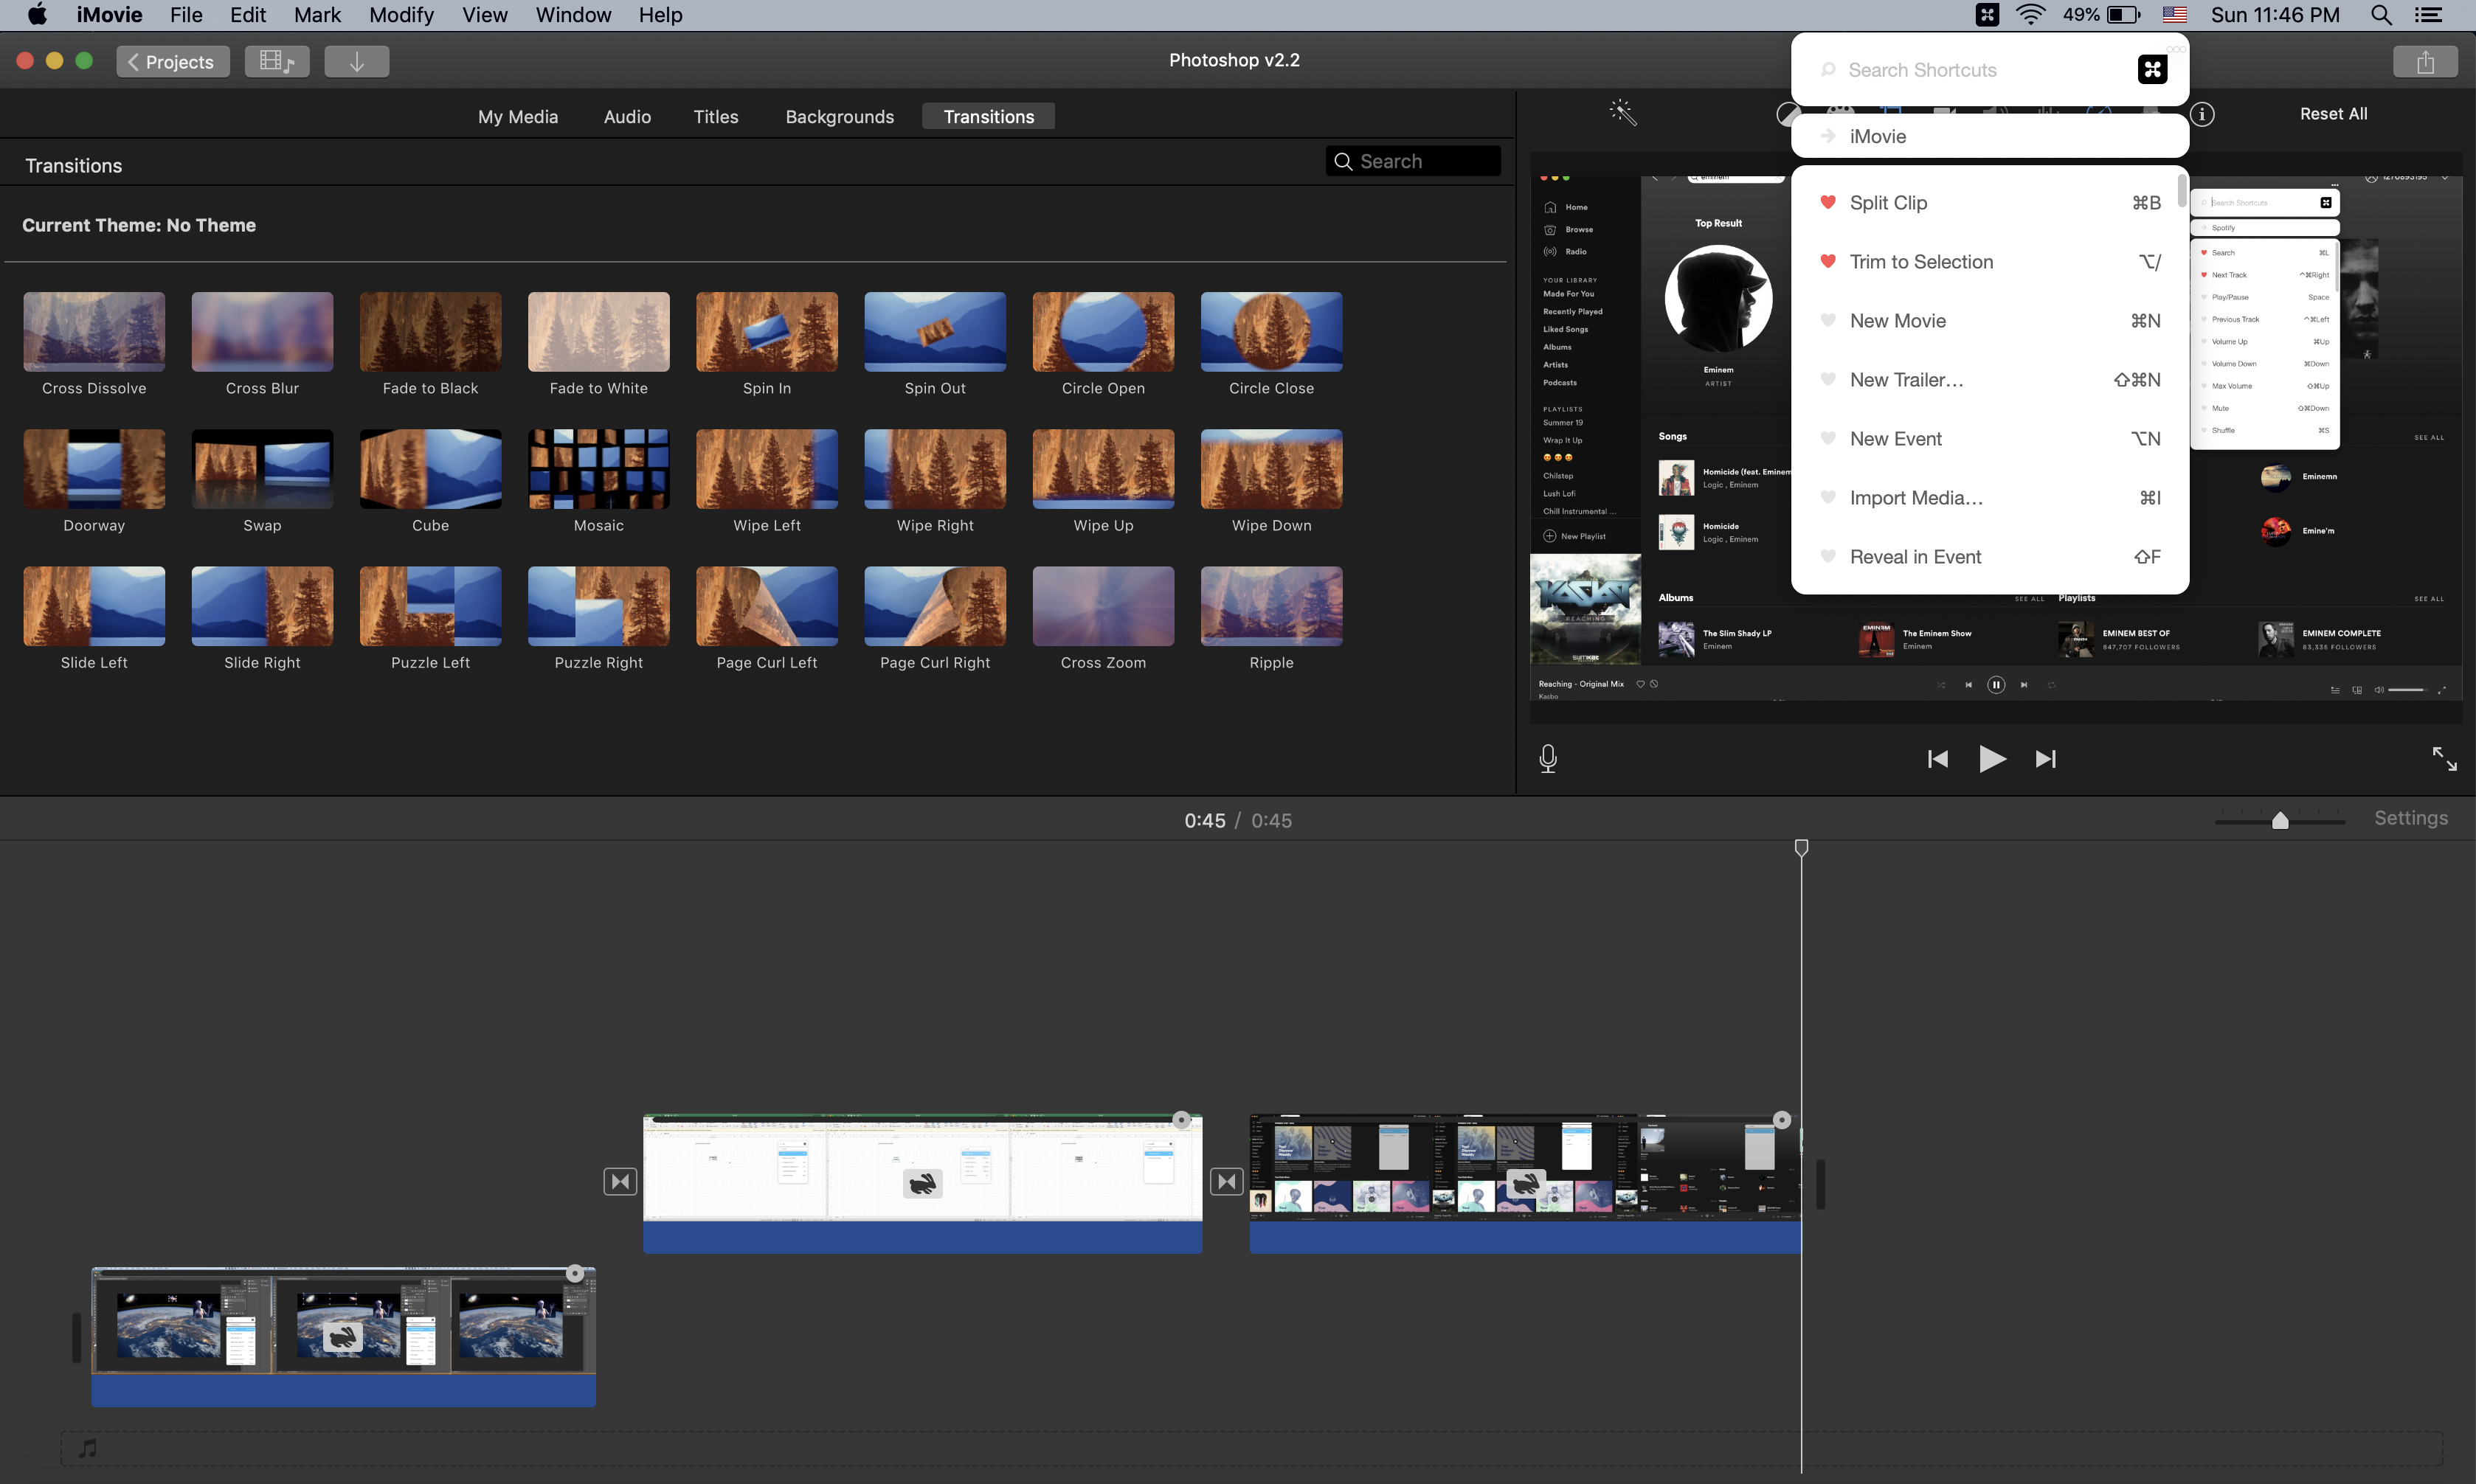Click the voiceover microphone icon

click(1547, 758)
